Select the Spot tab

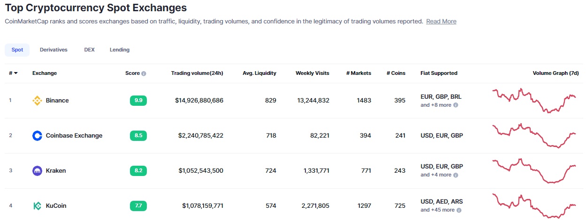coord(17,50)
